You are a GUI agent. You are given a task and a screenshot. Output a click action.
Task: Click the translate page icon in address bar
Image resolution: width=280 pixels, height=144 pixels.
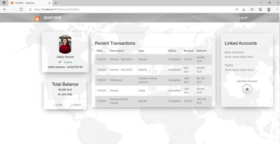(237, 9)
